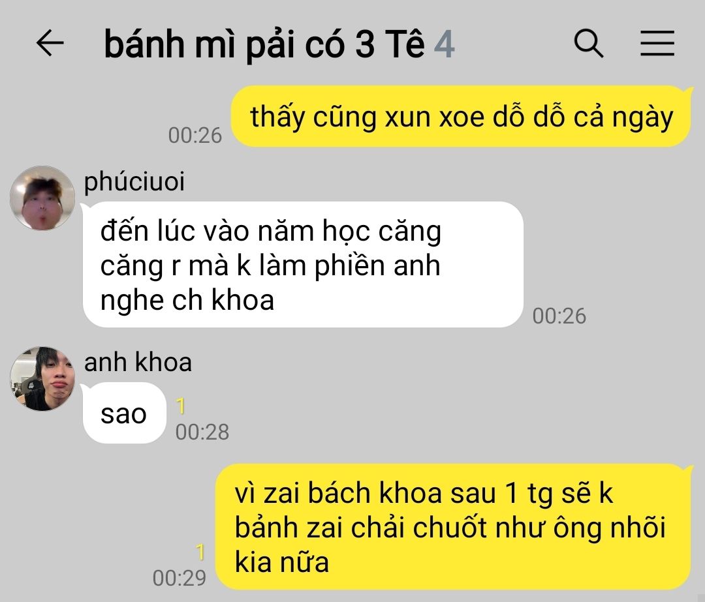View phúciuoi's profile avatar
This screenshot has width=705, height=602.
tap(42, 198)
